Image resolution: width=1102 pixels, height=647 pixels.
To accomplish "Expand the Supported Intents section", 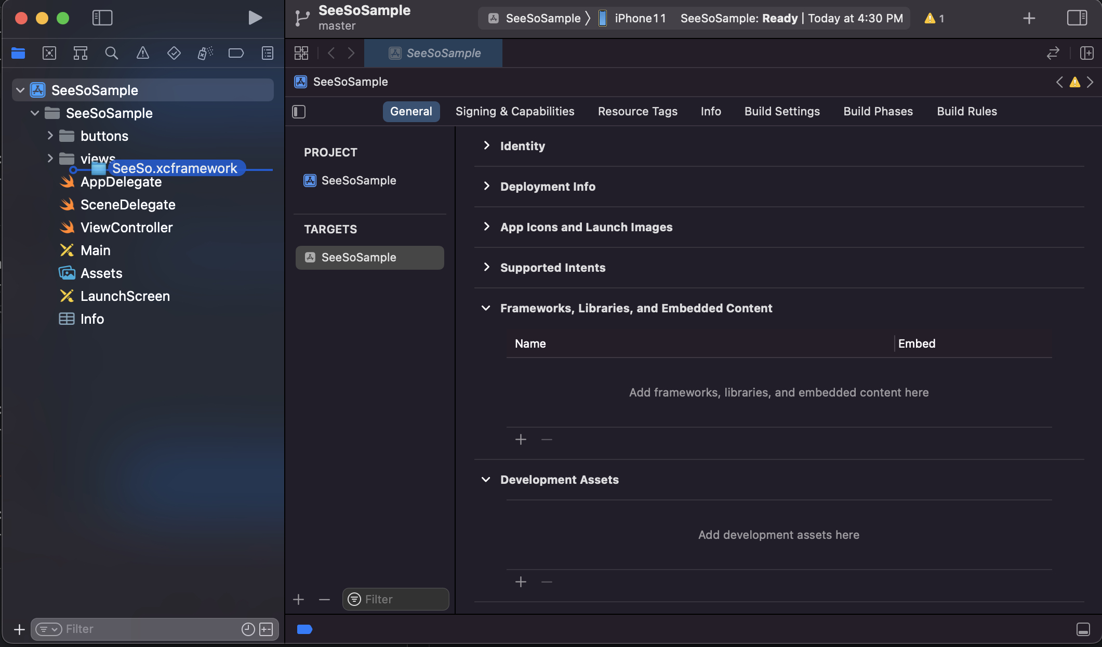I will (x=486, y=267).
